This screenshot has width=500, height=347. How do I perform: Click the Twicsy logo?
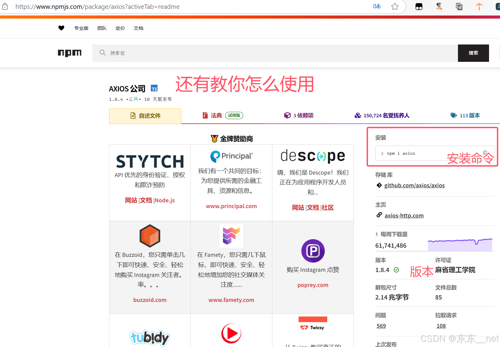313,325
